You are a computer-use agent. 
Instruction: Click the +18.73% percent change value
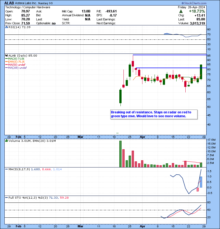point(197,11)
